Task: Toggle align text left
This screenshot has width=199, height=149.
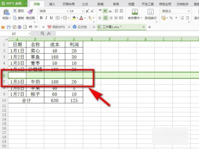Action: tap(100, 18)
